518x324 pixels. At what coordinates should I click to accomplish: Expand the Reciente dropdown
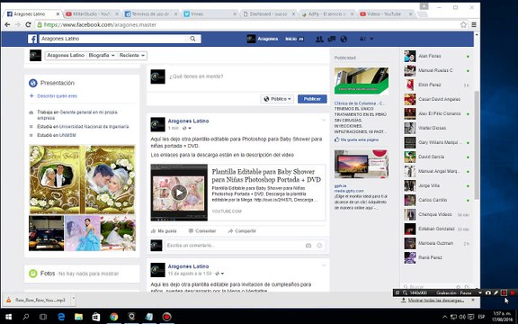pyautogui.click(x=132, y=56)
